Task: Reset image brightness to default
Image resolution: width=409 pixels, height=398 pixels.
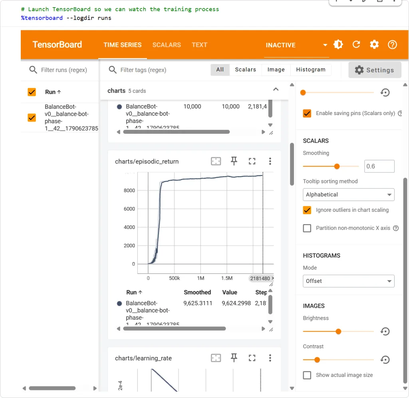Action: (385, 331)
